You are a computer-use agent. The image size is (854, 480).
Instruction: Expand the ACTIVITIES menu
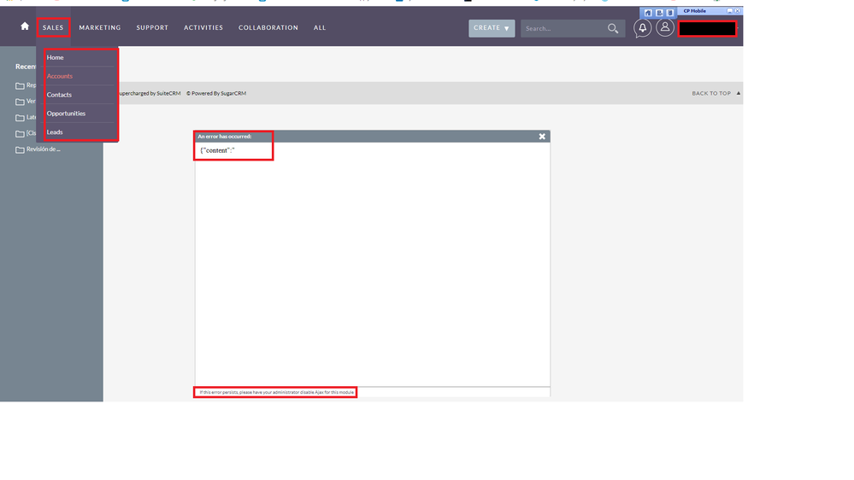coord(203,27)
